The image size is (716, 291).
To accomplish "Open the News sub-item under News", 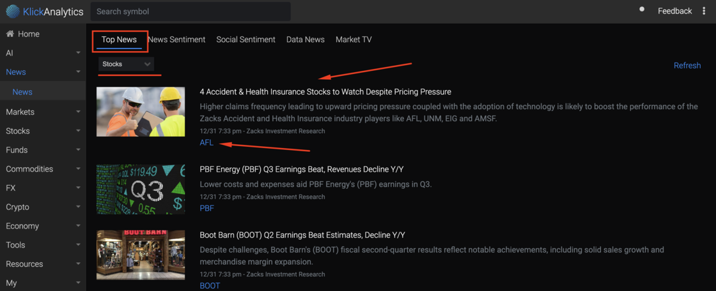I will coord(22,92).
